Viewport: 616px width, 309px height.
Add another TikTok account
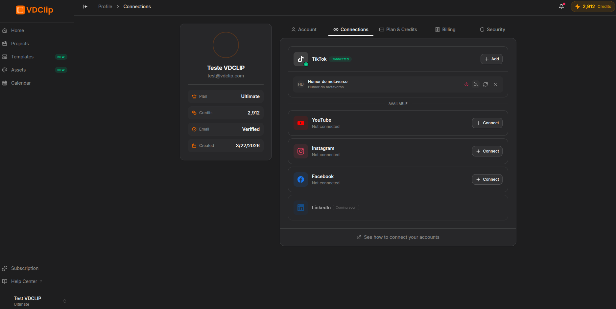point(491,59)
